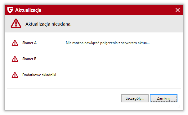
Task: Click the warning icon beside Skaner A
Action: pos(15,43)
